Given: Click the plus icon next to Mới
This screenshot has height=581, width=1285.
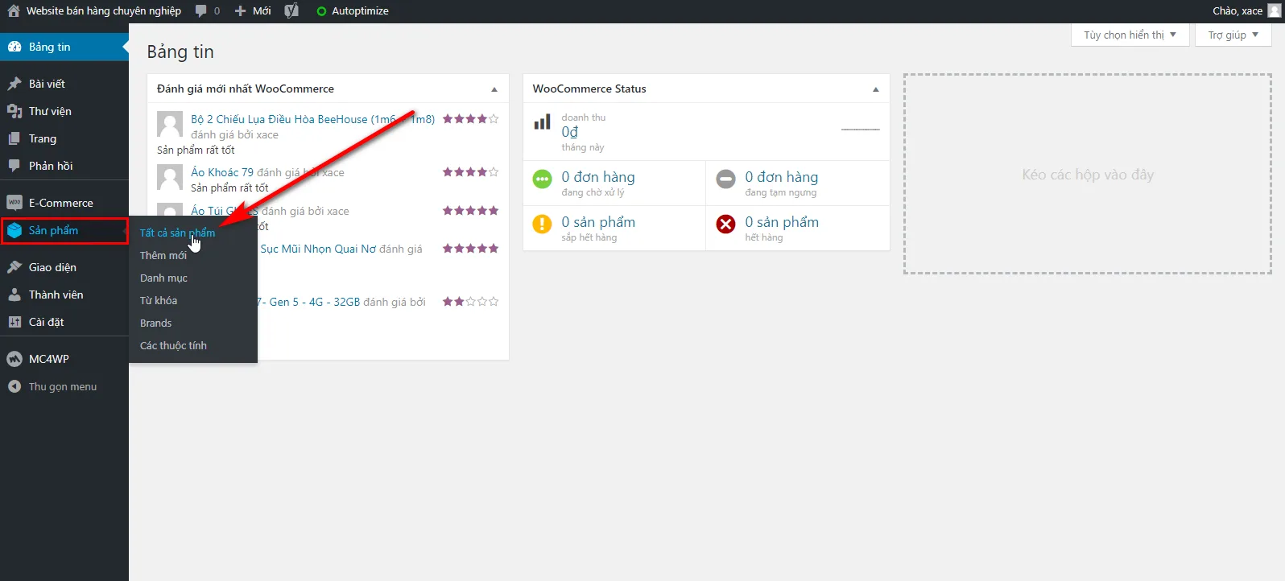Looking at the screenshot, I should coord(240,11).
